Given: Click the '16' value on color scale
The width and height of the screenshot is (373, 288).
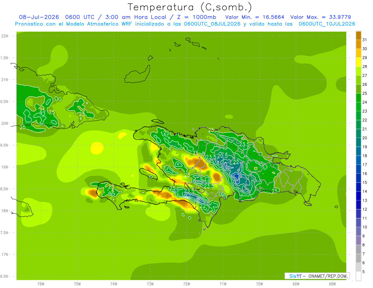Looking at the screenshot, I should pyautogui.click(x=365, y=173).
